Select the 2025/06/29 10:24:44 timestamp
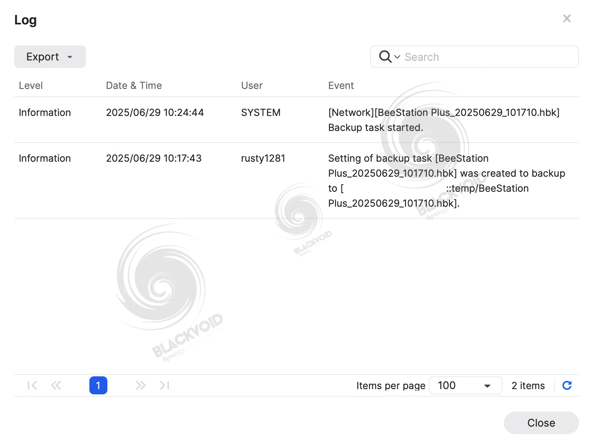 [x=155, y=113]
